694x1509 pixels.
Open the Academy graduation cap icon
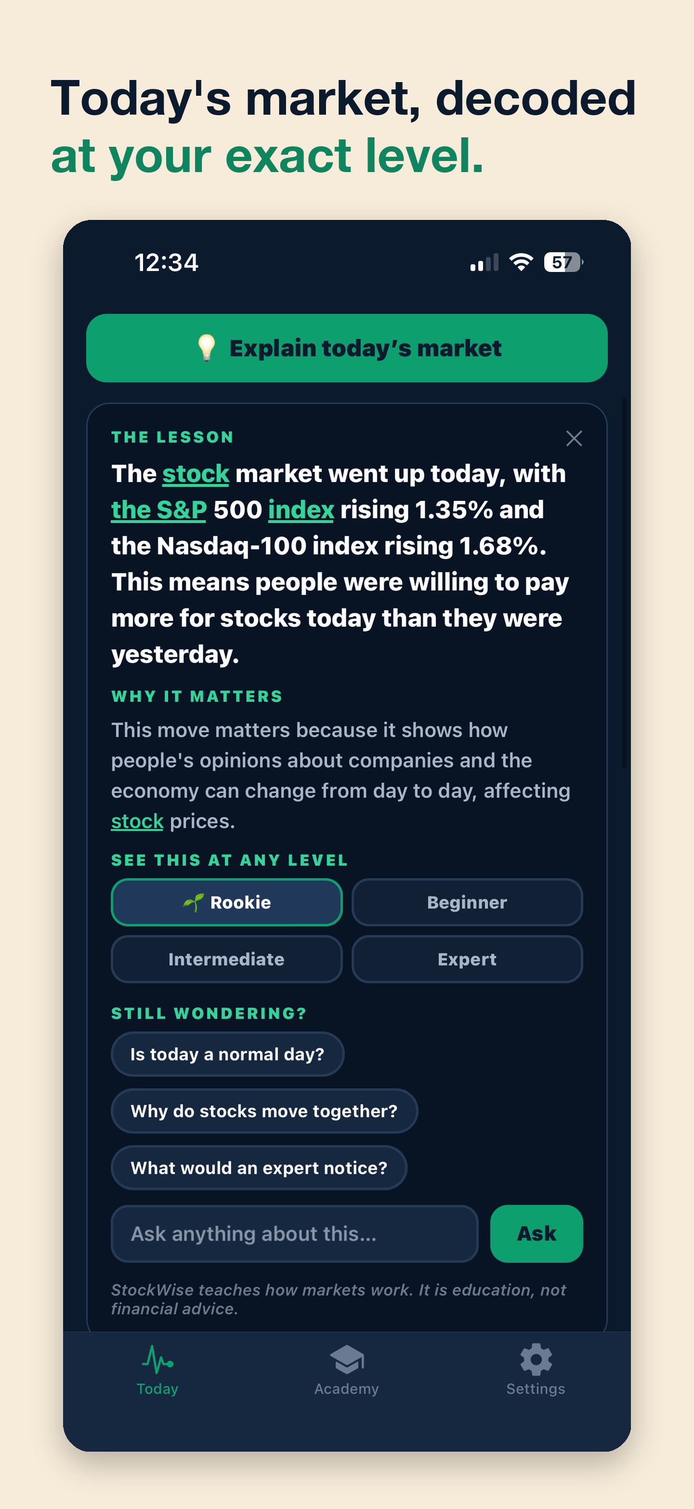[x=346, y=1360]
